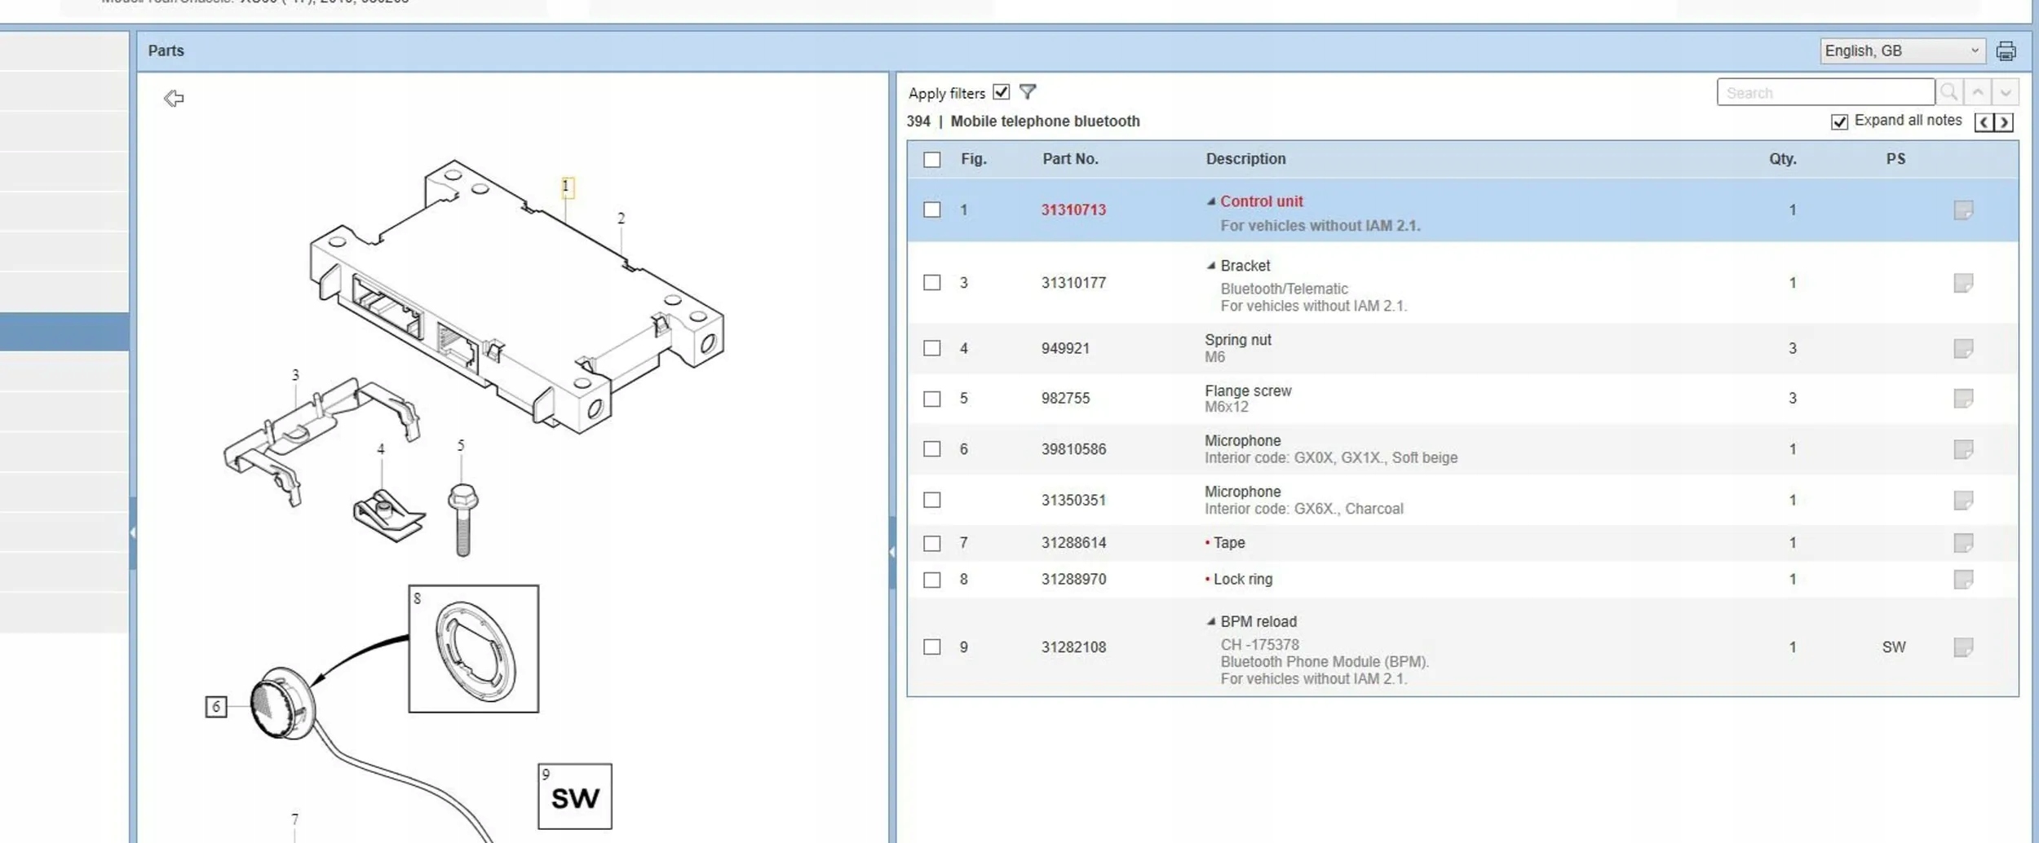The width and height of the screenshot is (2039, 843).
Task: Click next section arrow beside Expand all notes
Action: tap(2004, 122)
